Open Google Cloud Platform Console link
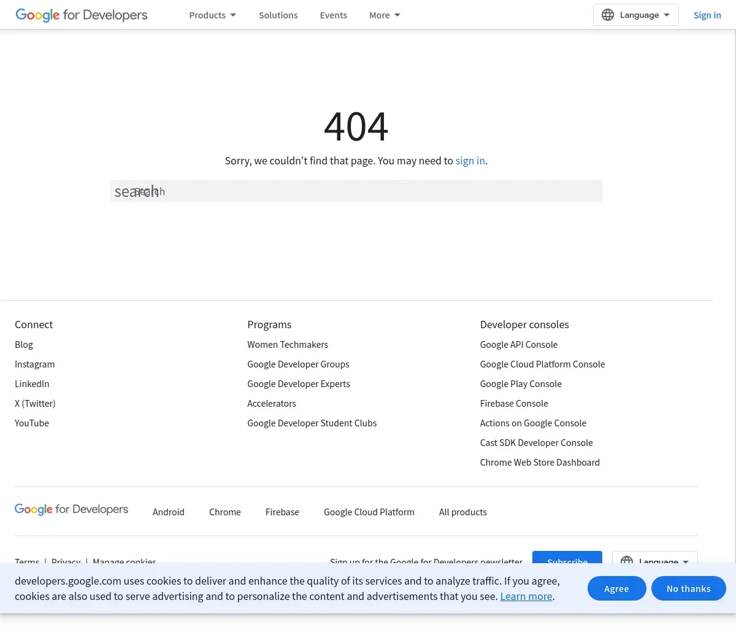The image size is (736, 638). tap(543, 364)
